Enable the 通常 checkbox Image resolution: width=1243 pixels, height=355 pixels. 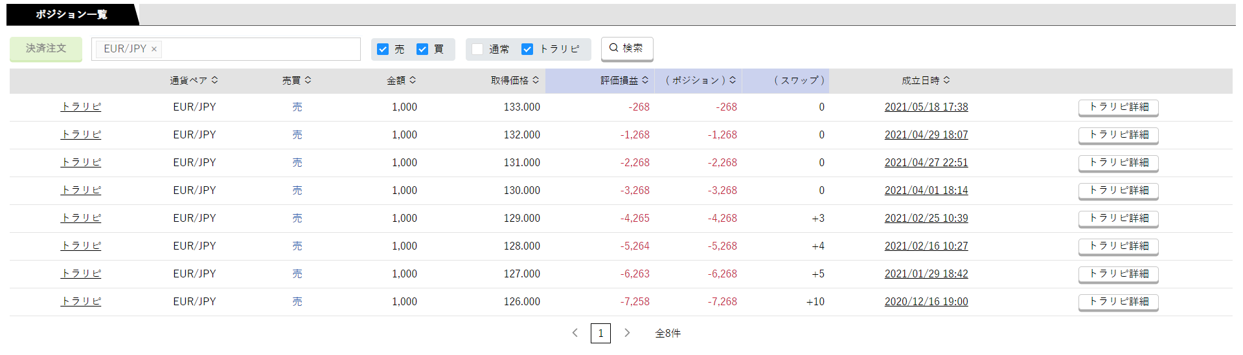pos(477,49)
